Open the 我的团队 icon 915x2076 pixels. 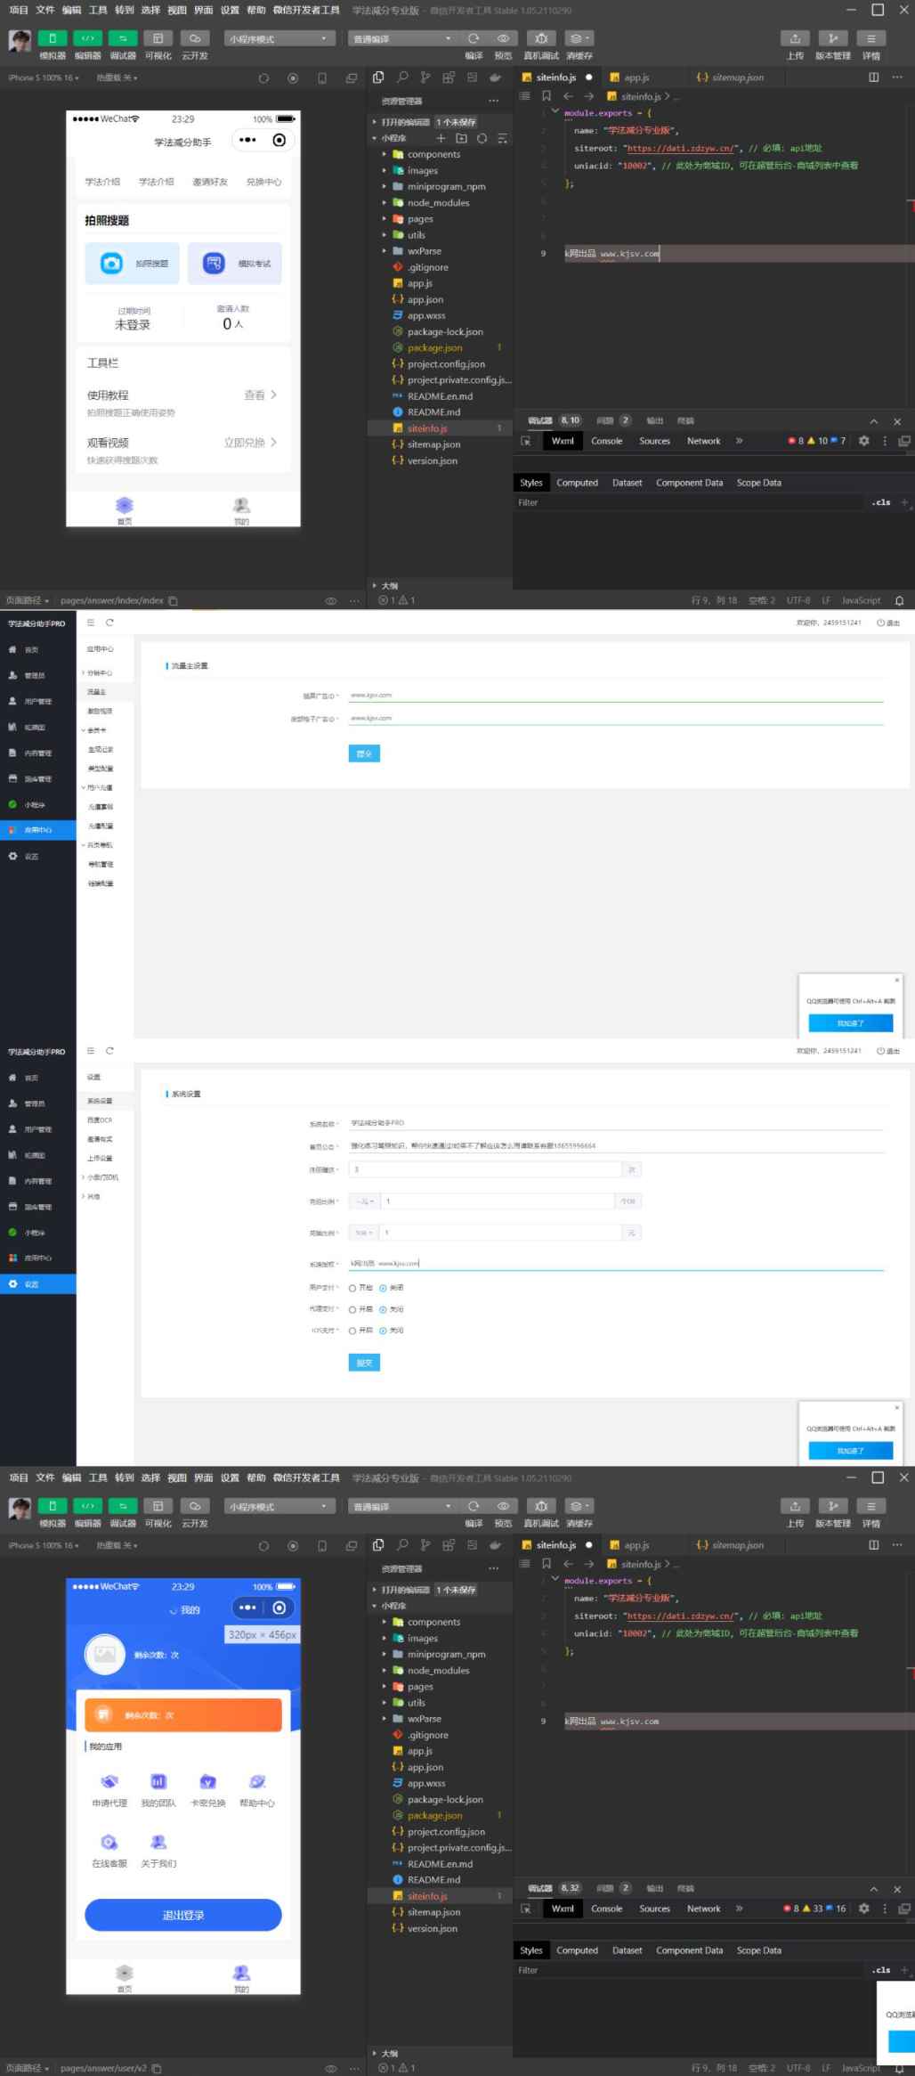coord(158,1781)
